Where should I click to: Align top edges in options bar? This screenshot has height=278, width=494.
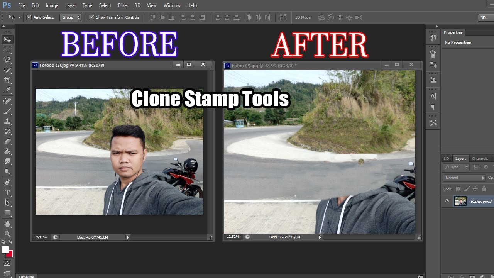coord(152,17)
